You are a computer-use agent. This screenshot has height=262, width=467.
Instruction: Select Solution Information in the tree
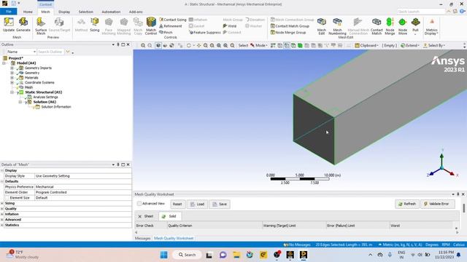[x=56, y=107]
